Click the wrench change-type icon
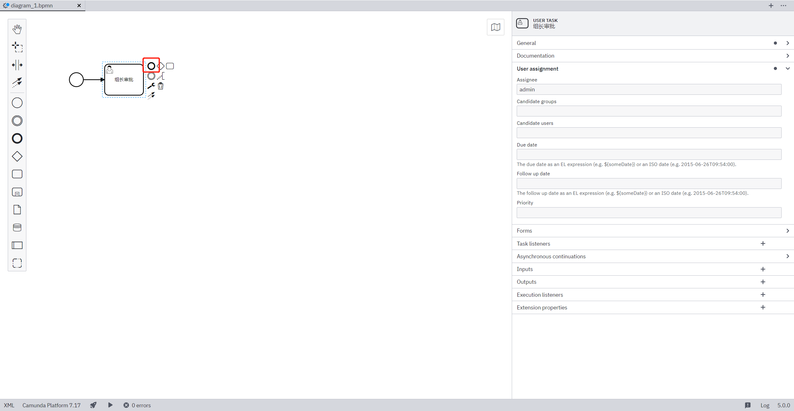The height and width of the screenshot is (411, 794). (151, 86)
